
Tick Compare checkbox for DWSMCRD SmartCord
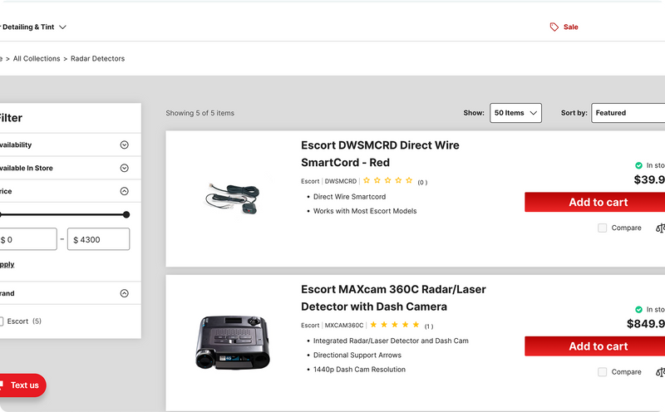pyautogui.click(x=602, y=228)
